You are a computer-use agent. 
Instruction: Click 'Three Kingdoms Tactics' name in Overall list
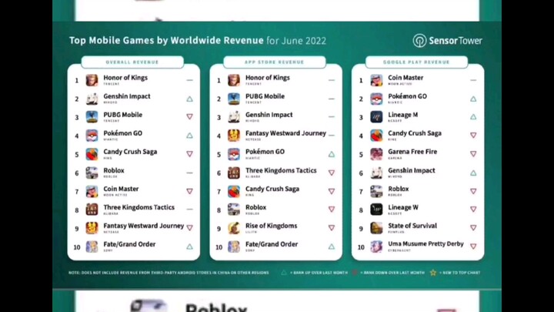click(138, 207)
